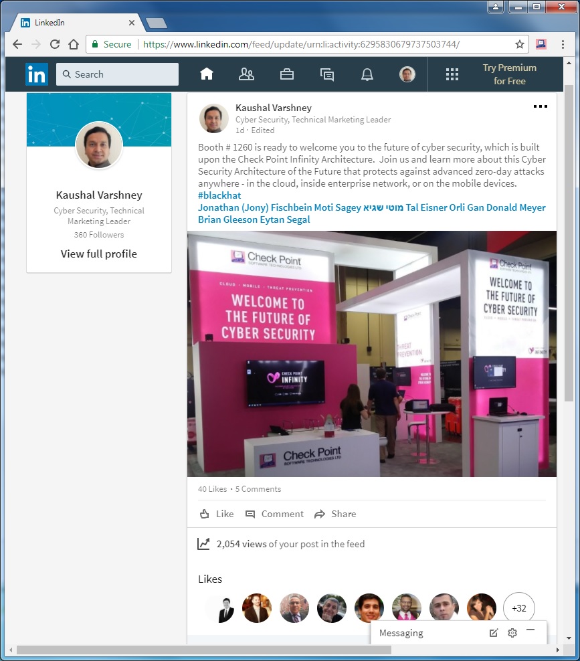Viewport: 580px width, 661px height.
Task: Click browser Back arrow
Action: click(17, 44)
